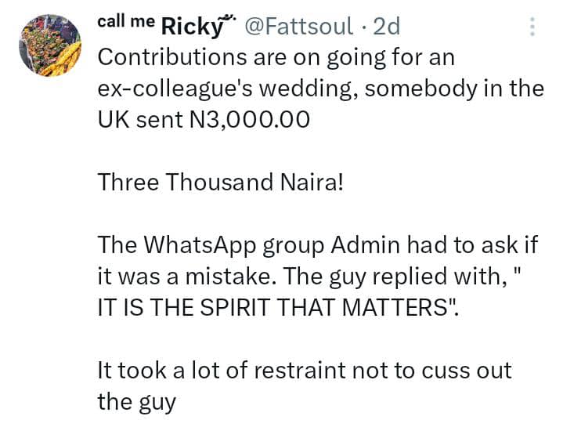Viewport: 563px width, 427px height.
Task: Open the three-dot more options menu
Action: pyautogui.click(x=532, y=26)
